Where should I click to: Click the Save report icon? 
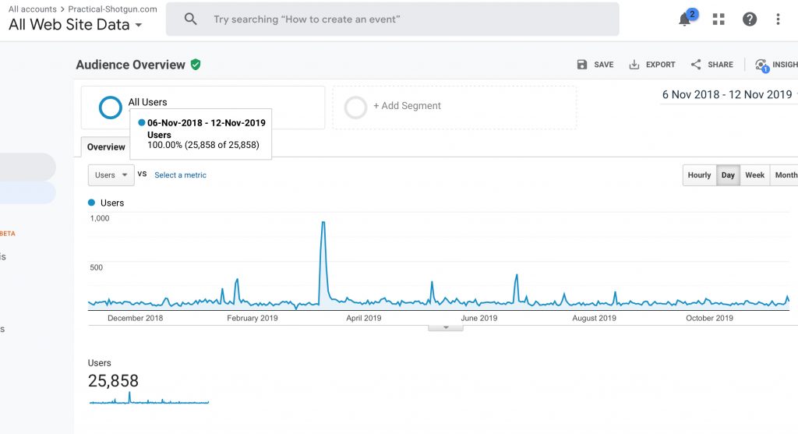click(x=581, y=65)
